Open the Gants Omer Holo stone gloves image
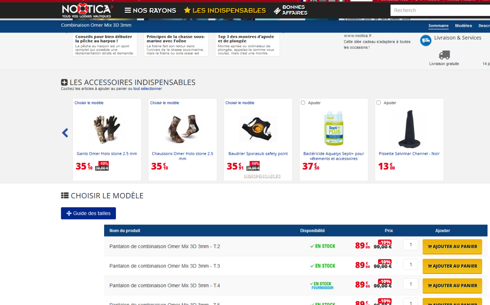This screenshot has width=490, height=305. (107, 129)
